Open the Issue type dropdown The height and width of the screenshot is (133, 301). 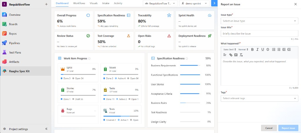coord(260,21)
